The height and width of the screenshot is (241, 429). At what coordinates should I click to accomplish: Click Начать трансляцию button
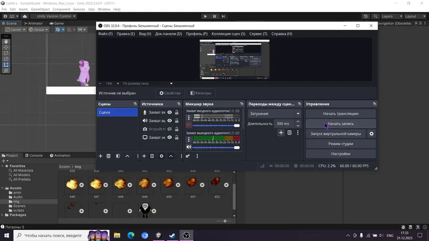coord(341,114)
